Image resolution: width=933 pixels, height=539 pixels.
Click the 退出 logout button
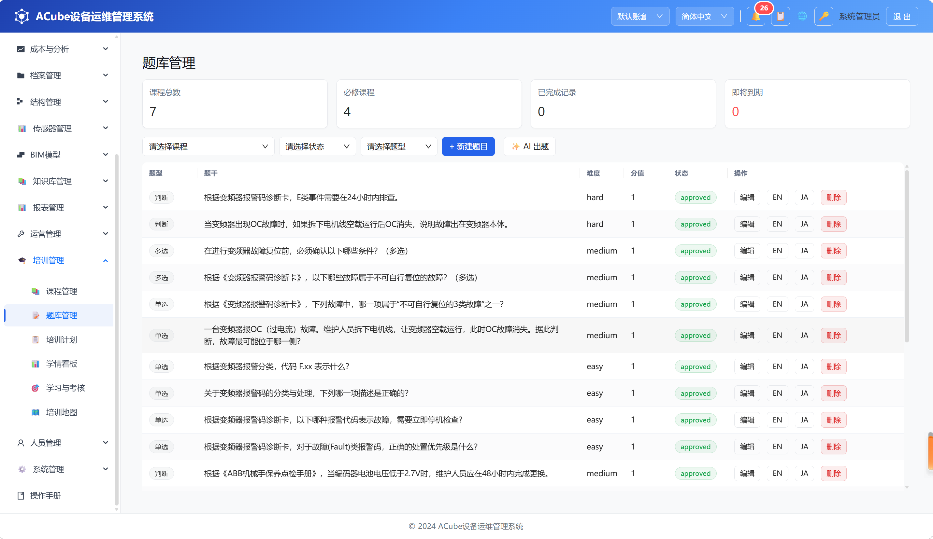point(902,16)
